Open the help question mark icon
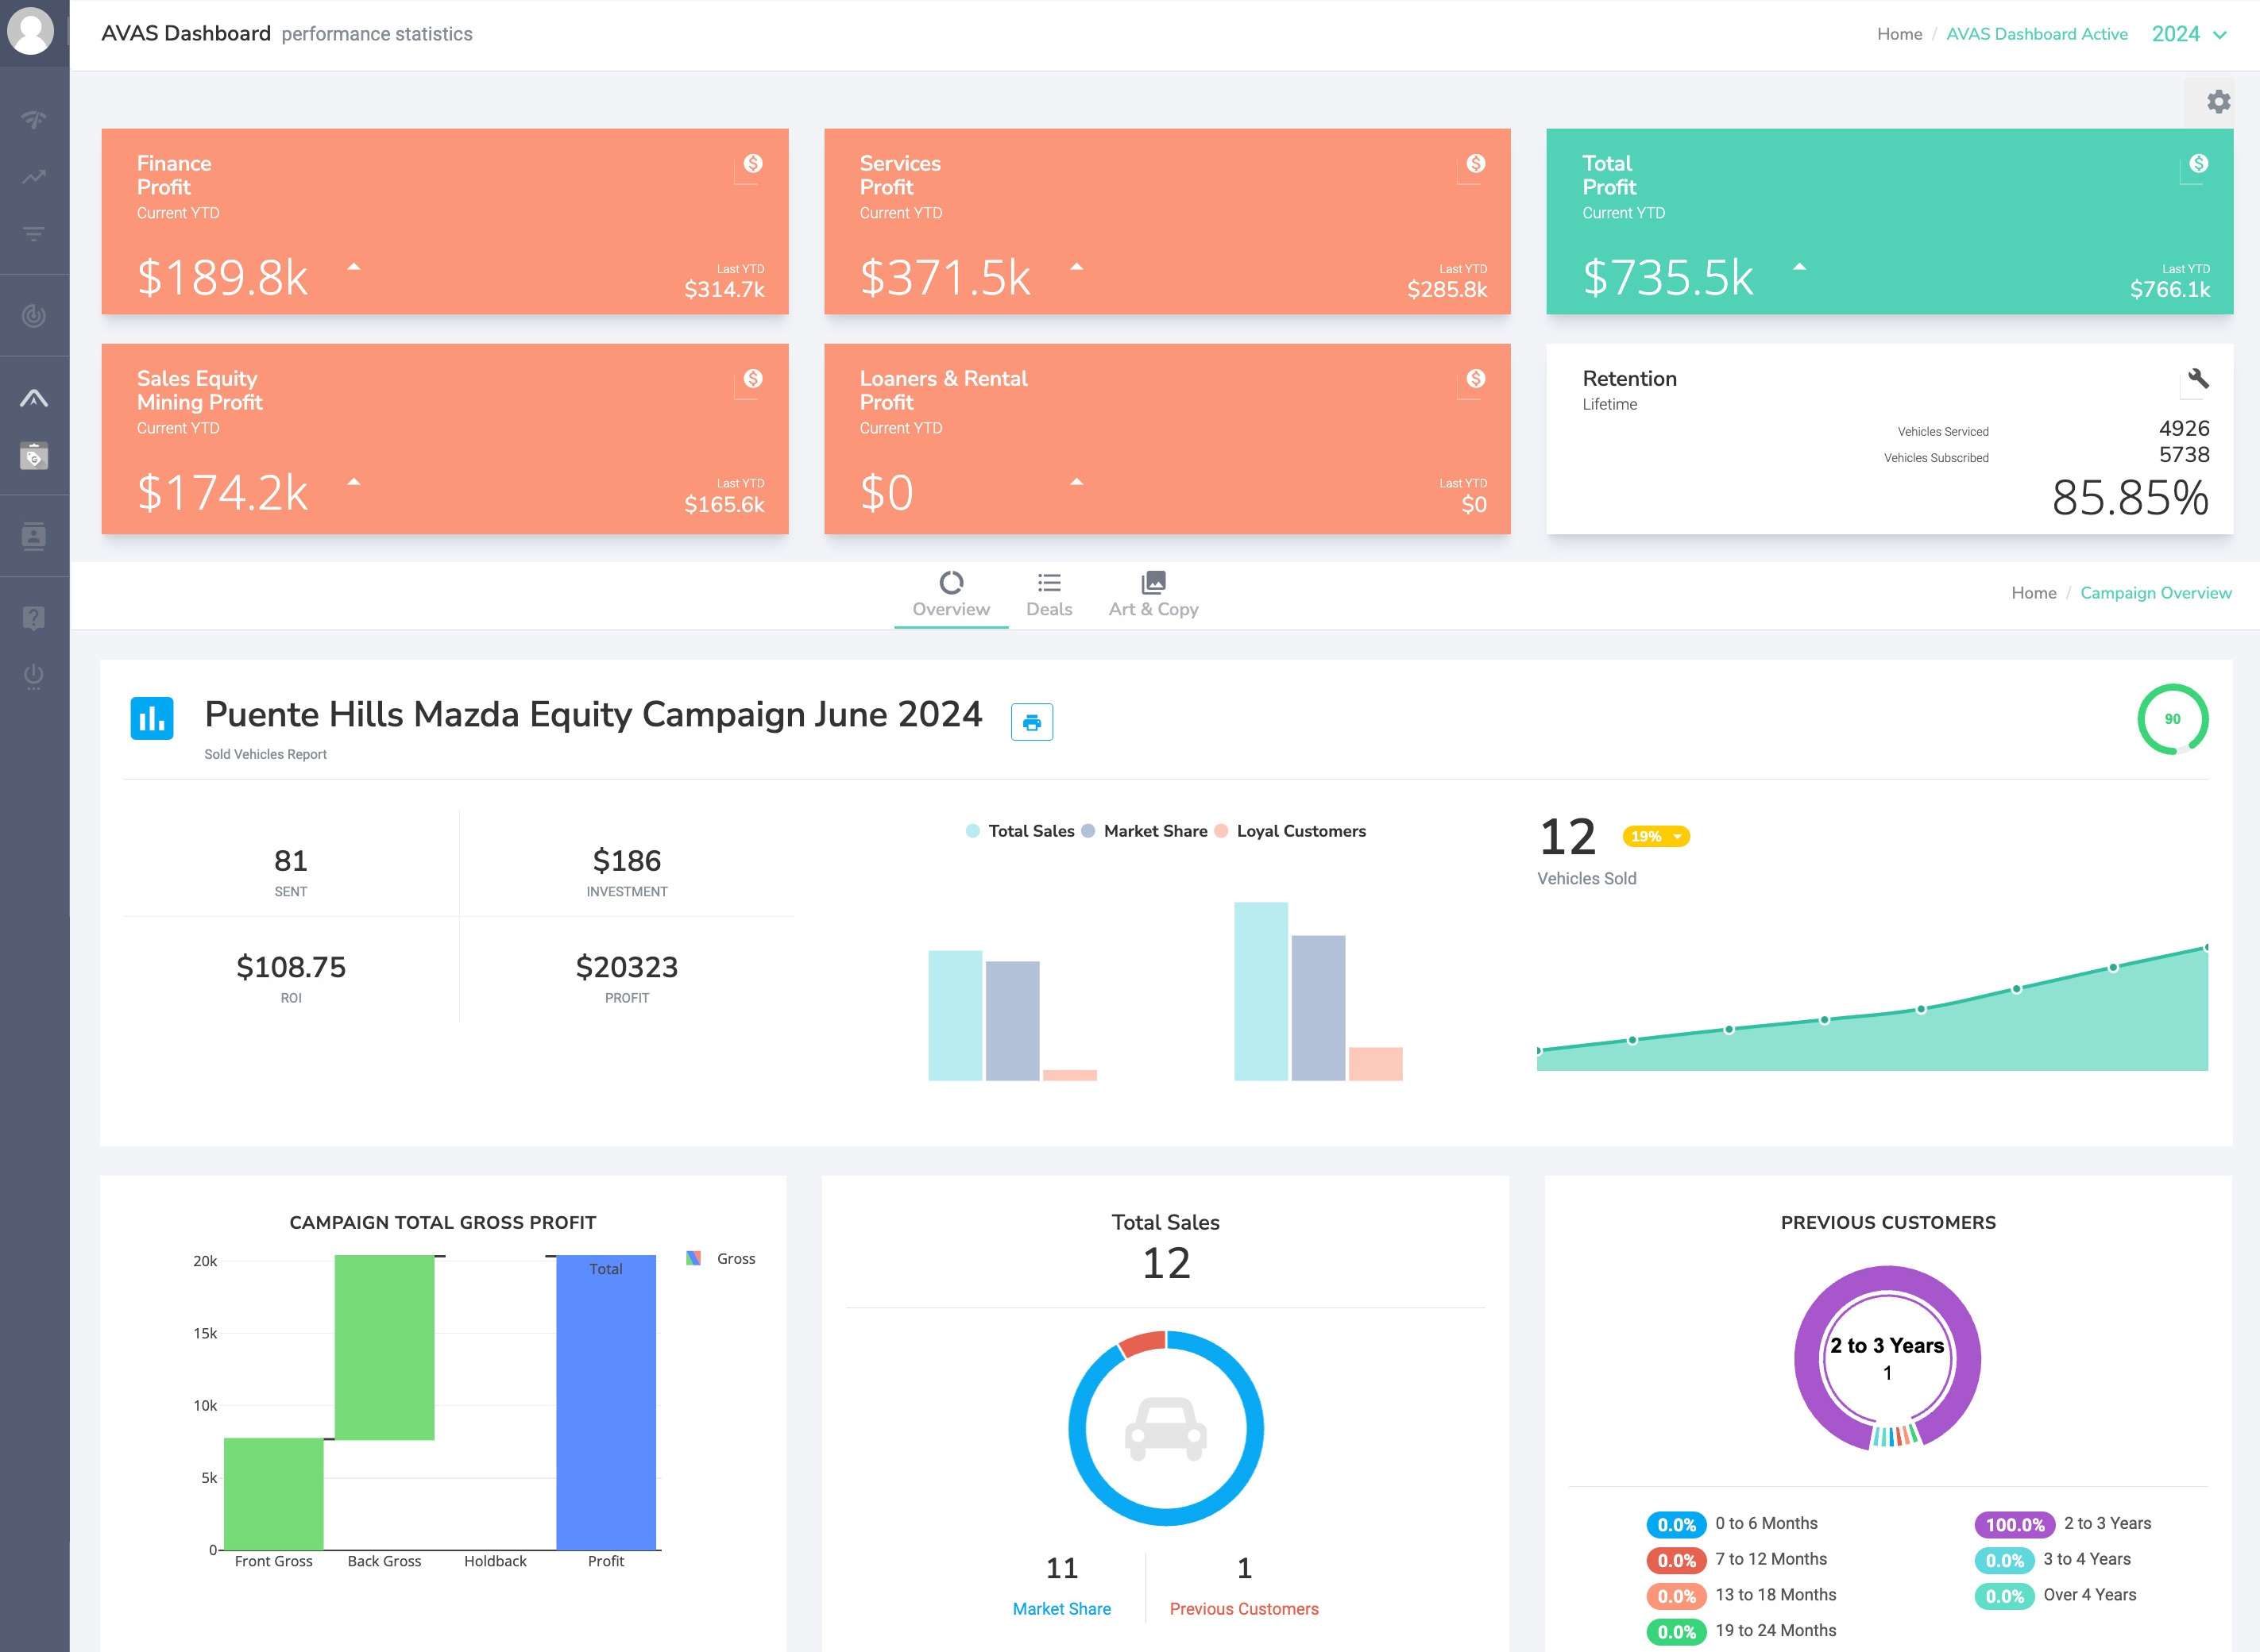 click(x=34, y=618)
